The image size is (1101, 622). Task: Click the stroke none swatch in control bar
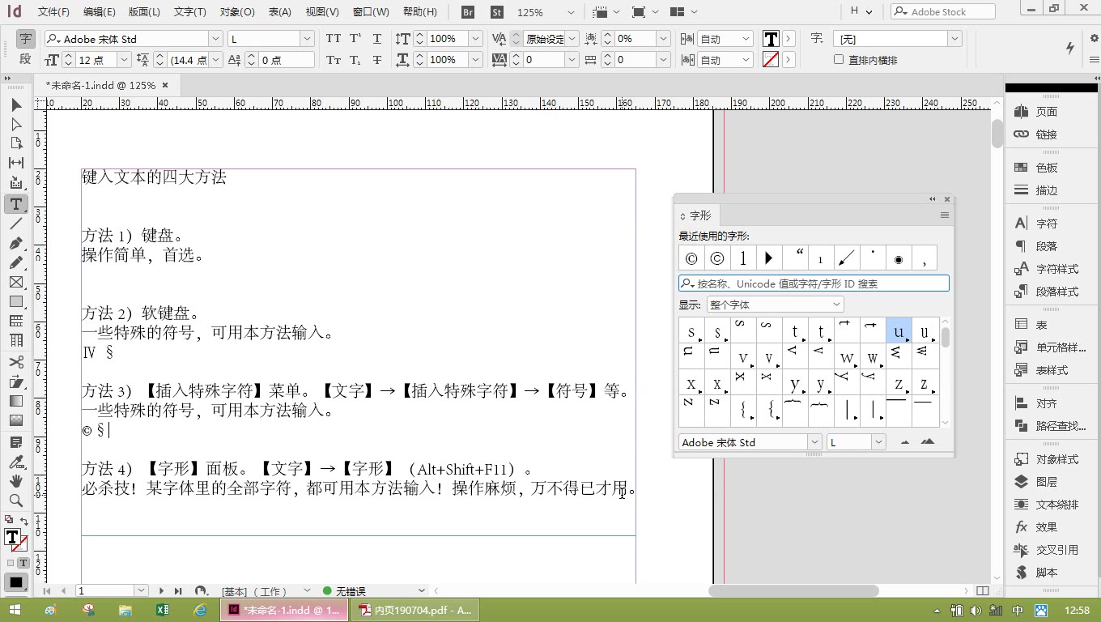pos(771,60)
